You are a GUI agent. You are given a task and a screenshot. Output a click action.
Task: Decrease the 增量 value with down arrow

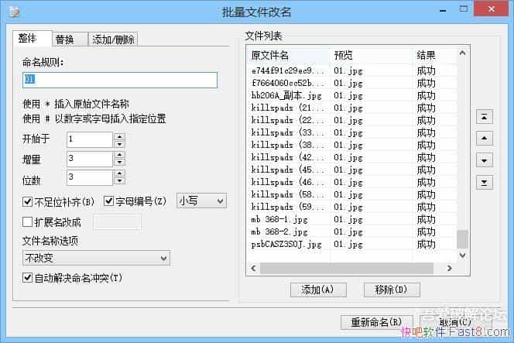click(119, 163)
